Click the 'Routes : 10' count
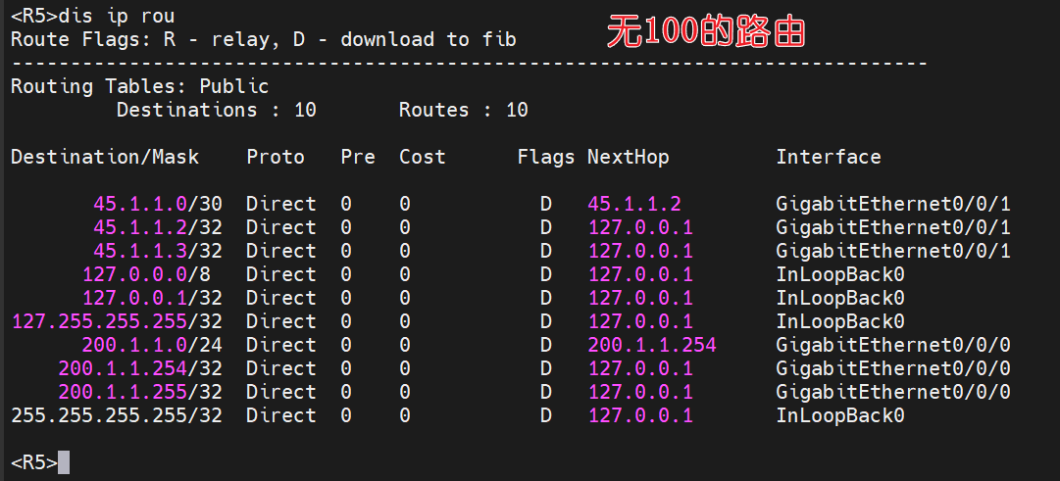The image size is (1060, 481). click(463, 110)
